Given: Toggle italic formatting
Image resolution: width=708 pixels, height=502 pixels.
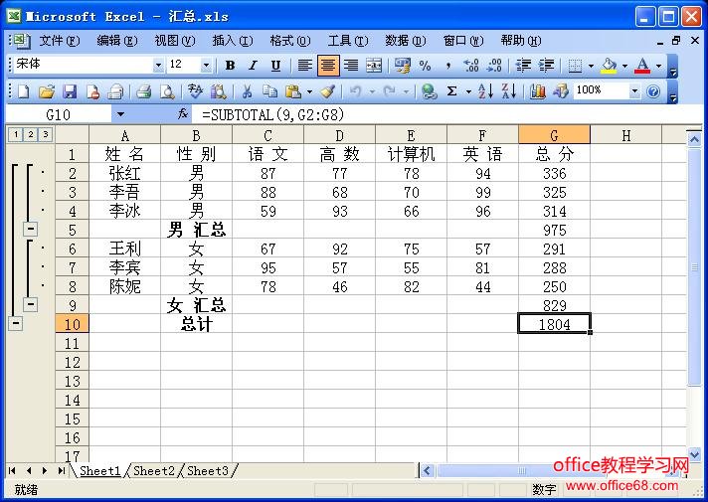Looking at the screenshot, I should tap(253, 66).
